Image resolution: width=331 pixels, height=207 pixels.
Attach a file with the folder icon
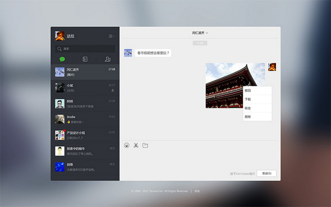(145, 145)
